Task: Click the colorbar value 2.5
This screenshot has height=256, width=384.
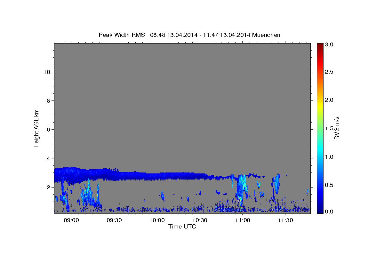Action: [x=329, y=72]
